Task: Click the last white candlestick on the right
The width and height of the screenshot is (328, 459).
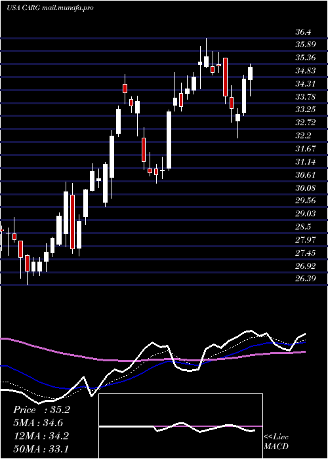Action: pos(250,73)
